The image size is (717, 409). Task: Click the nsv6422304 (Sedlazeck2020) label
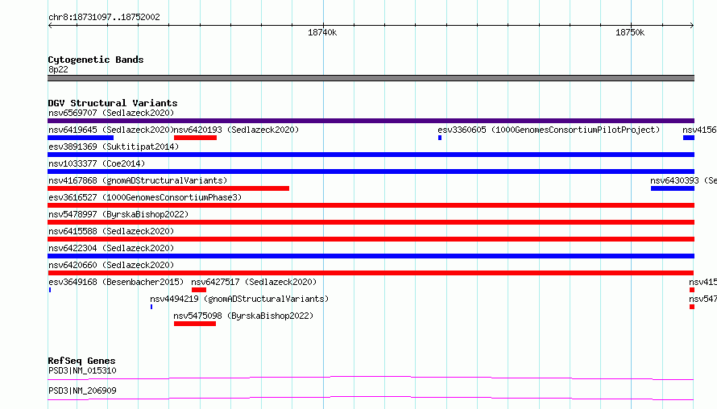click(111, 248)
